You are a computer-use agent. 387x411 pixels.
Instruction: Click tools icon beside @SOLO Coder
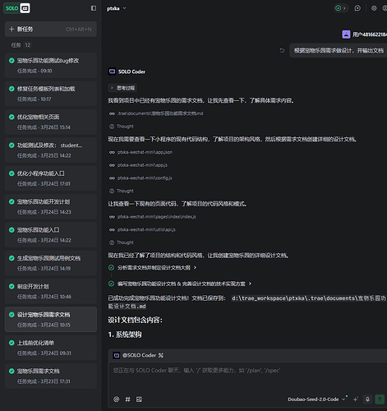(161, 355)
